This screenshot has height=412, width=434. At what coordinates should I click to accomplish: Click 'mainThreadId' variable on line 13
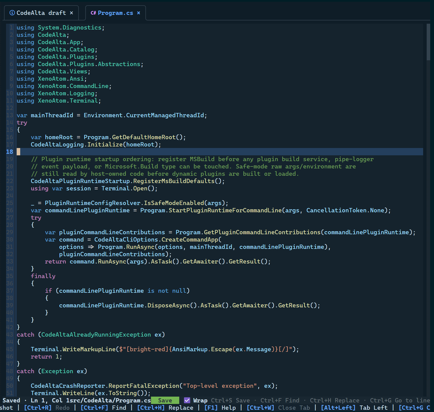pos(52,115)
